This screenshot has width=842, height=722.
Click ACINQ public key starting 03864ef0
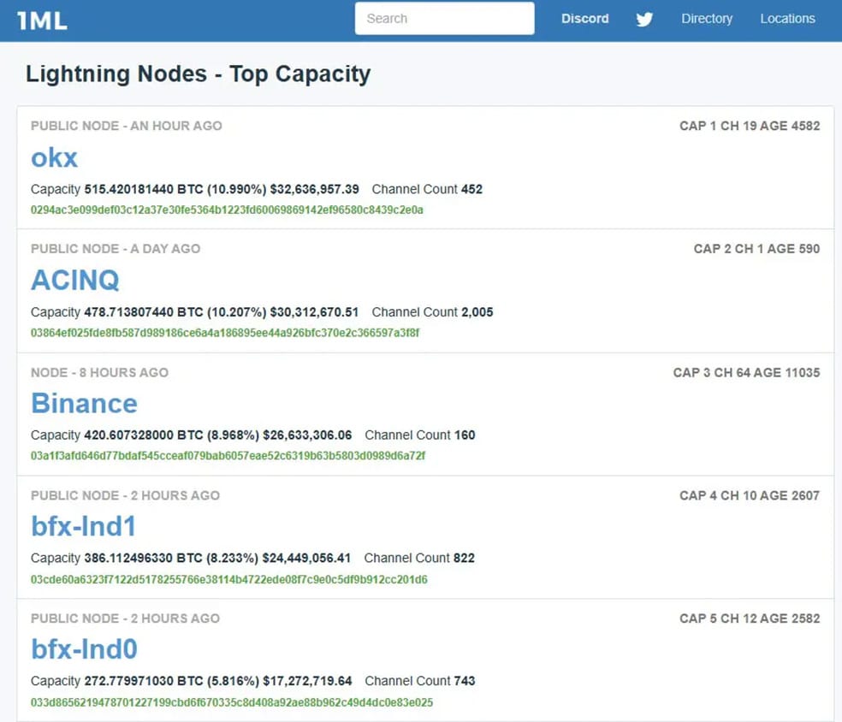tap(225, 333)
